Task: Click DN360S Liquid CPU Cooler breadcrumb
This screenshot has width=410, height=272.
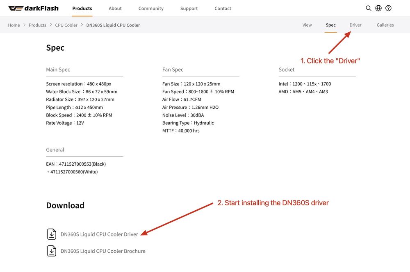Action: pyautogui.click(x=113, y=25)
